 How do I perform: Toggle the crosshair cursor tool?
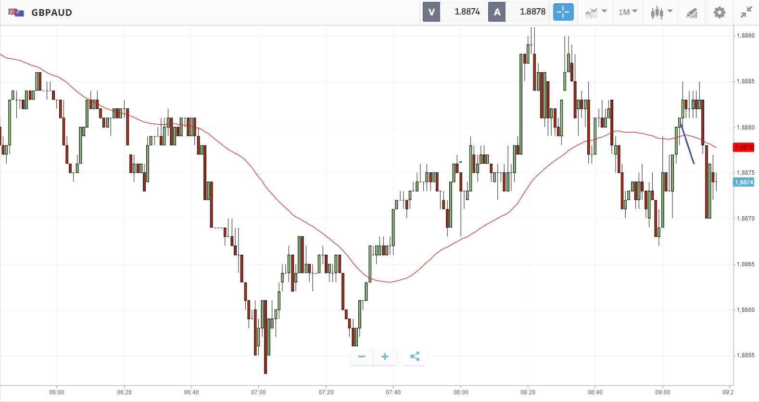[563, 12]
